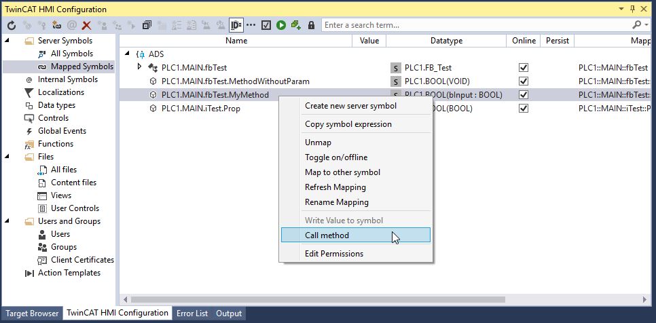Open Internal Symbols node
This screenshot has height=323, width=656.
[68, 79]
